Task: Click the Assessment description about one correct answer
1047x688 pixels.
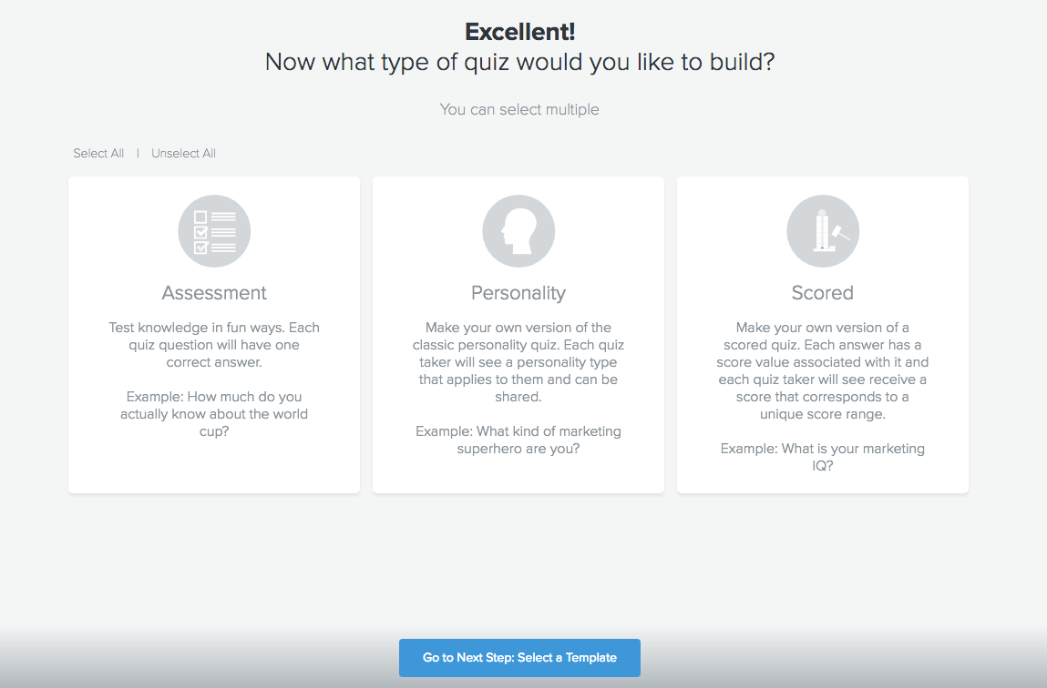Action: coord(214,345)
